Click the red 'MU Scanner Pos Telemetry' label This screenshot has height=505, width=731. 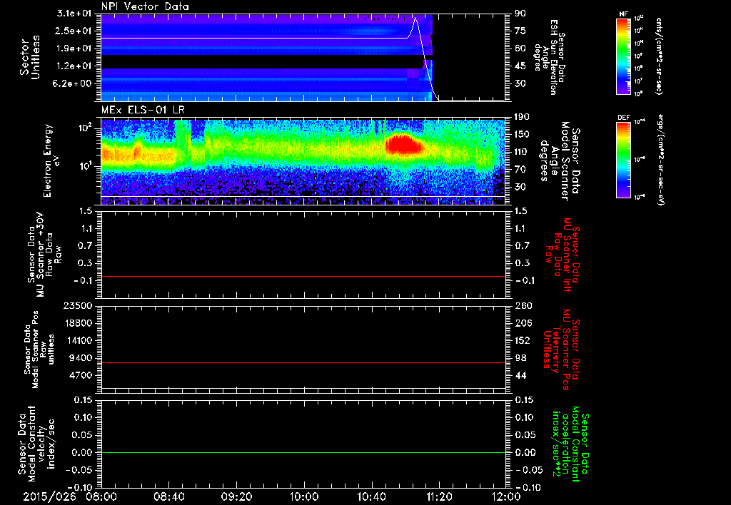pos(561,350)
